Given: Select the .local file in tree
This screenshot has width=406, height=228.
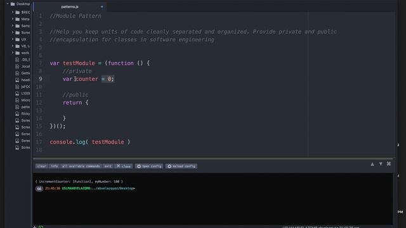Looking at the screenshot, I should pyautogui.click(x=25, y=66).
